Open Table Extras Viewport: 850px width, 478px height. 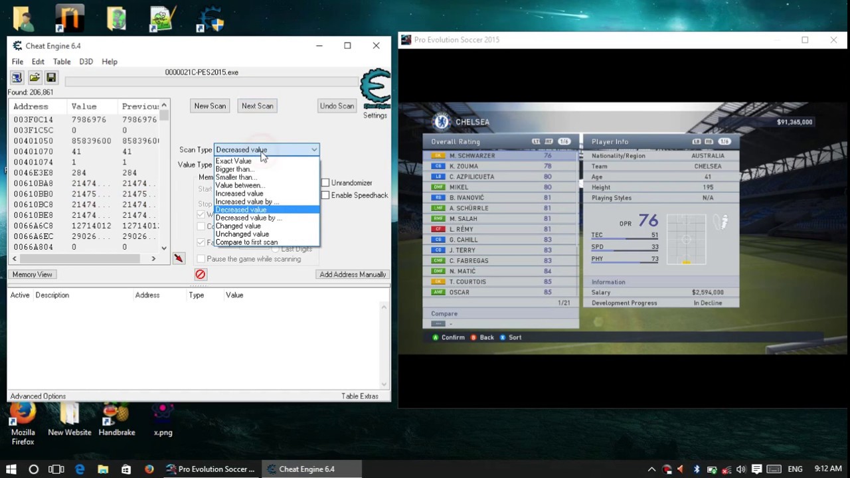[360, 396]
